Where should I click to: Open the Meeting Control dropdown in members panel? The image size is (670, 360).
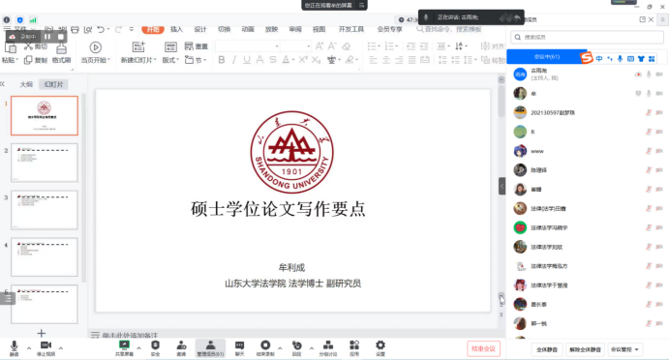point(624,349)
